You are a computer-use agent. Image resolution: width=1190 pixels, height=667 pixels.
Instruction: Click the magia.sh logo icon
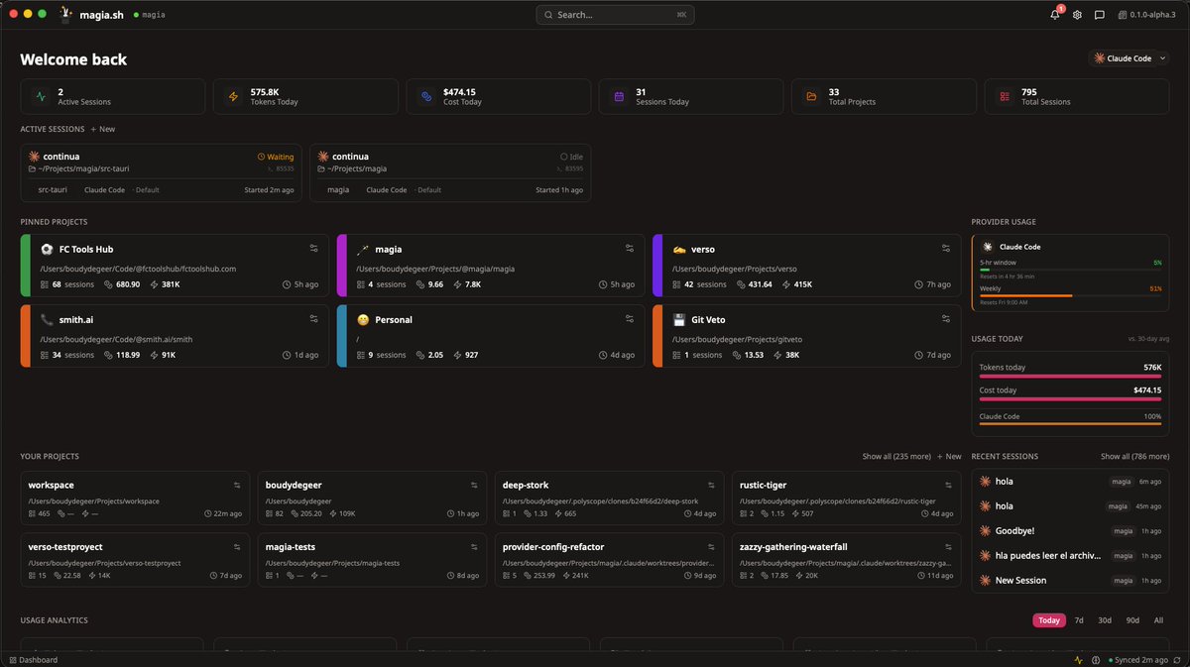66,14
